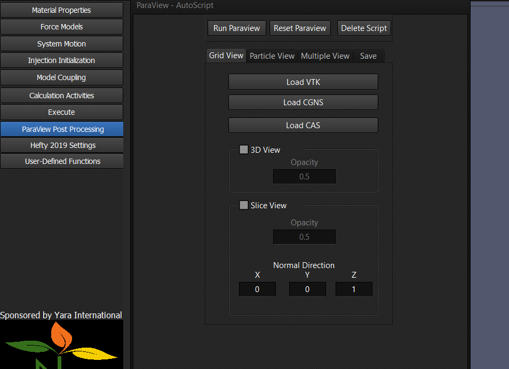Click the Yara International leaf logo
Viewport: 509px width, 369px height.
pos(61,344)
